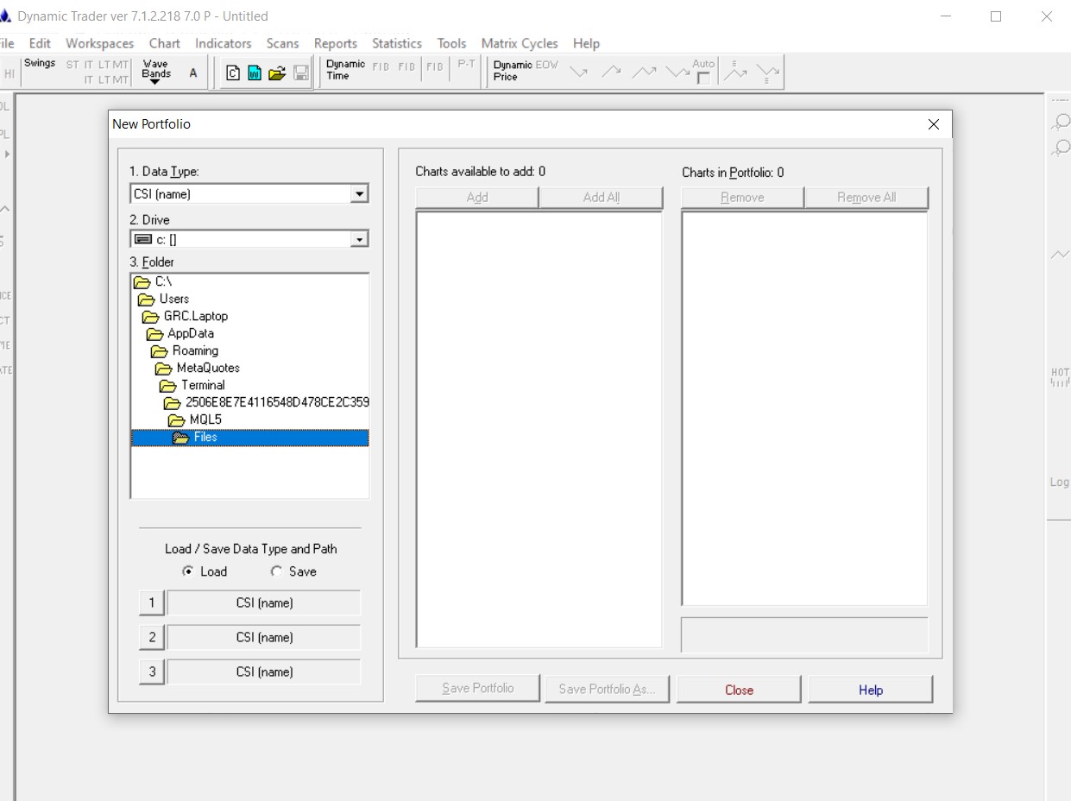
Task: Click the red Close button in the dialog
Action: tap(739, 690)
